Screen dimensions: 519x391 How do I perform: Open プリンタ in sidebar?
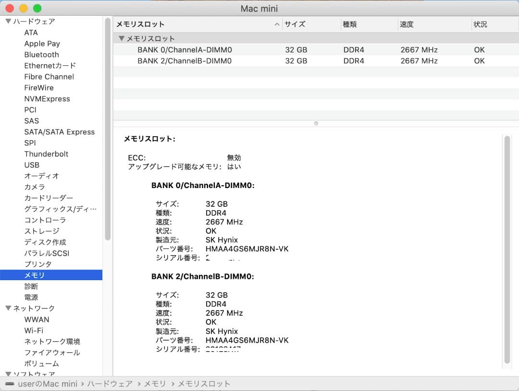38,264
